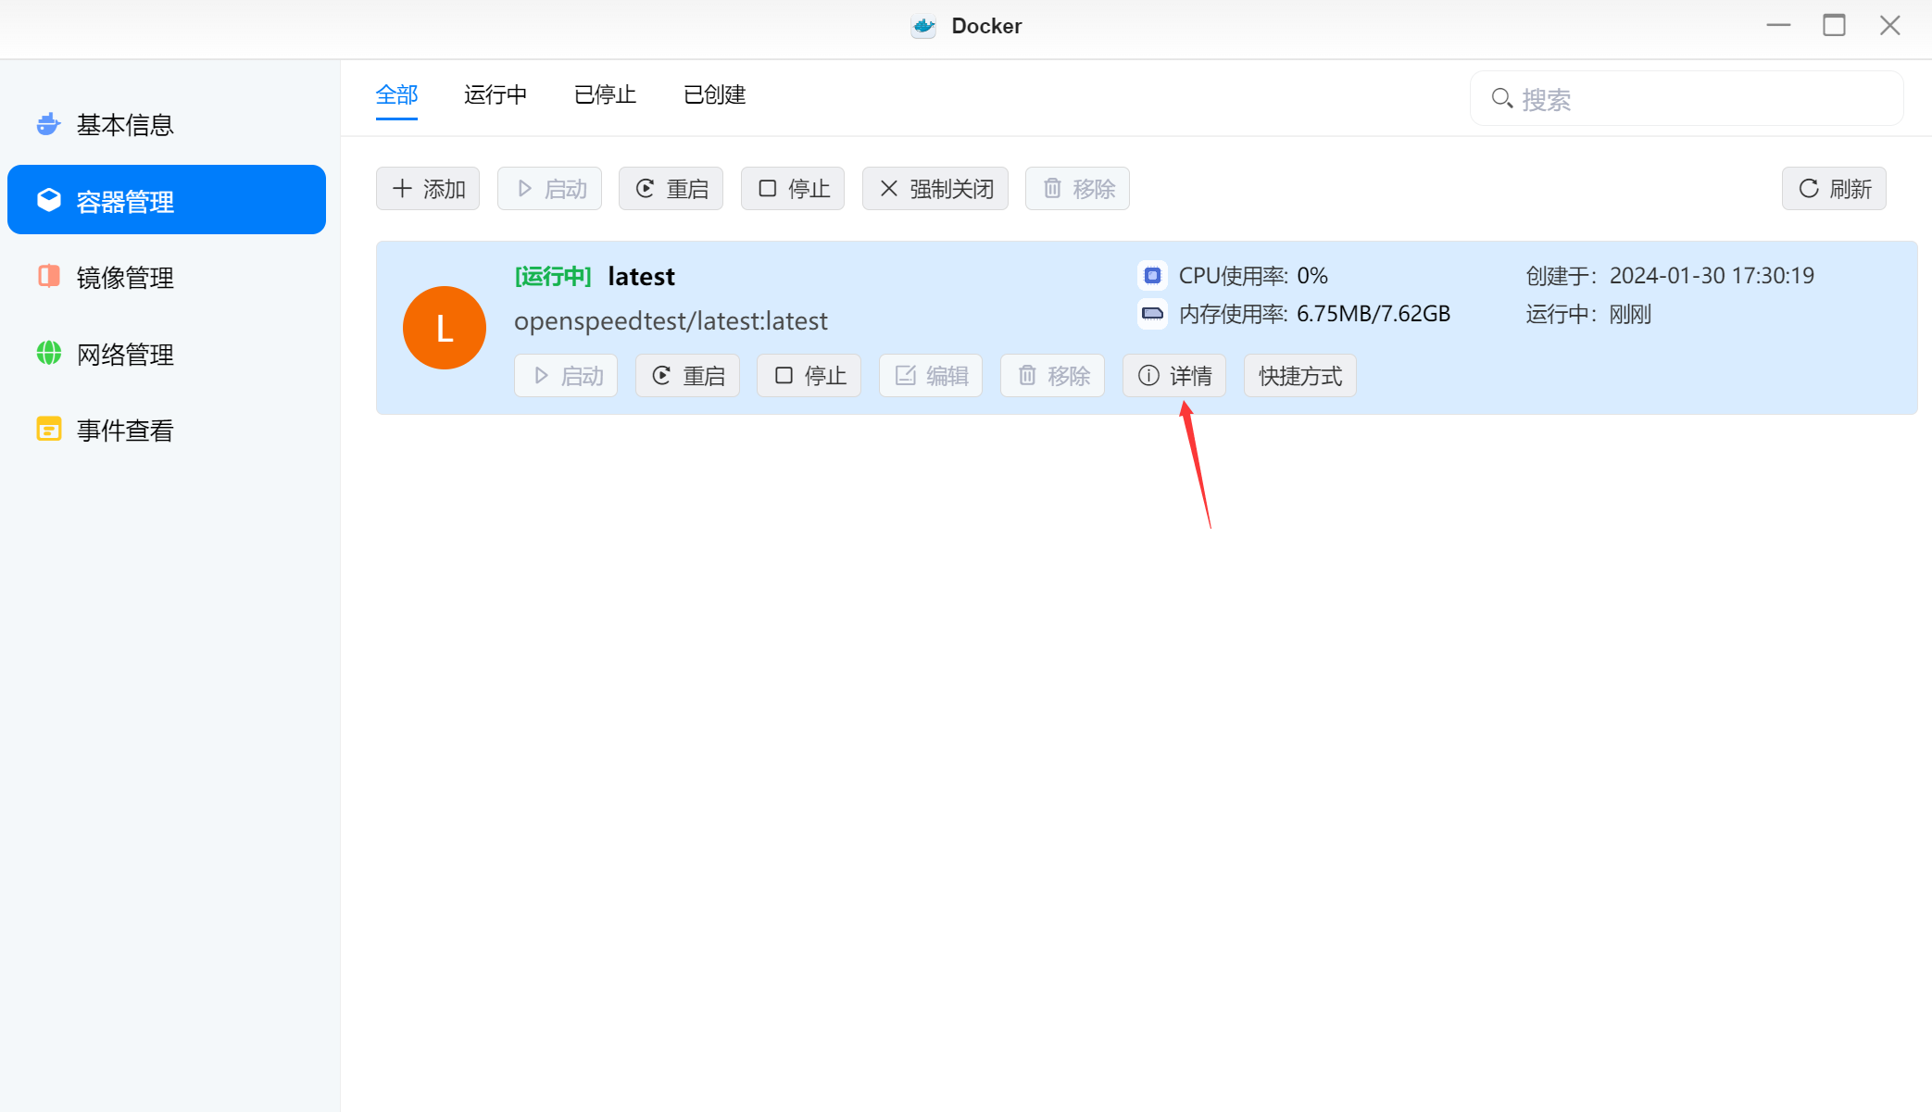1932x1112 pixels.
Task: Click the orange L container avatar
Action: [x=445, y=328]
